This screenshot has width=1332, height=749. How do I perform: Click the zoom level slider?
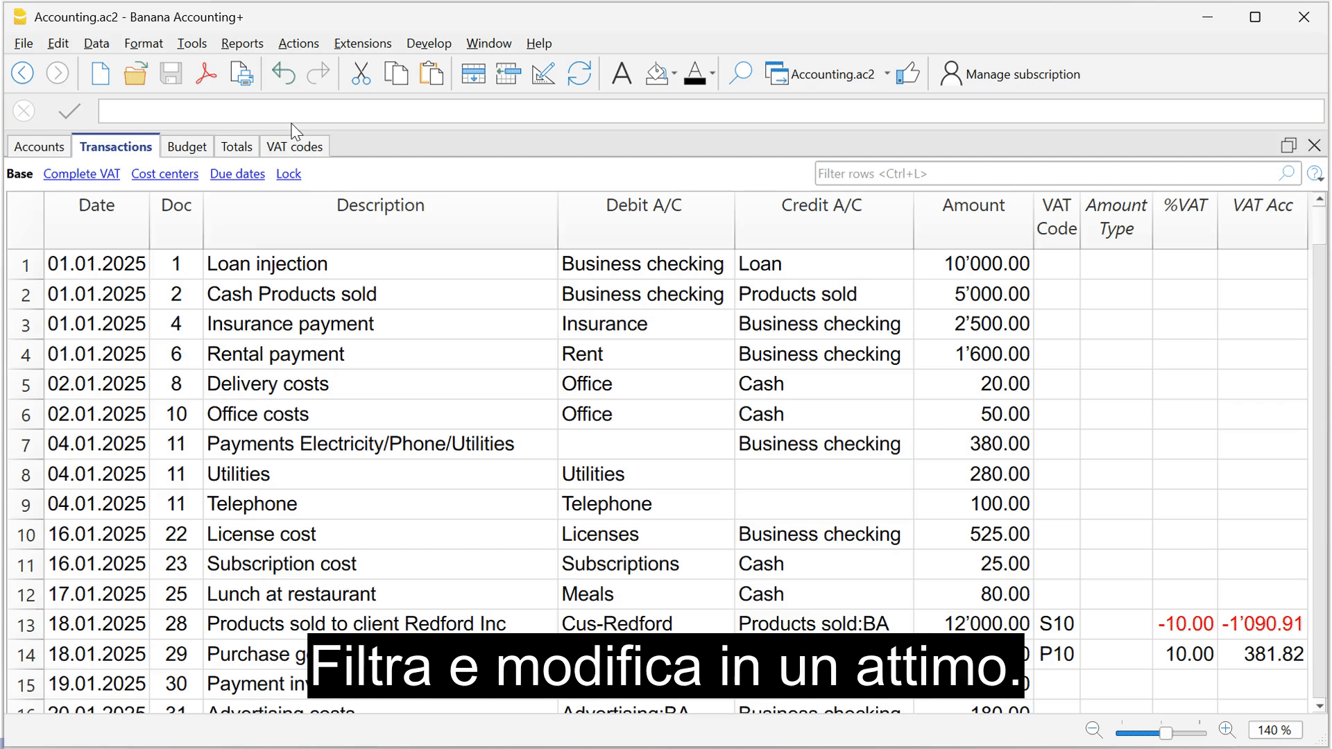pos(1165,732)
